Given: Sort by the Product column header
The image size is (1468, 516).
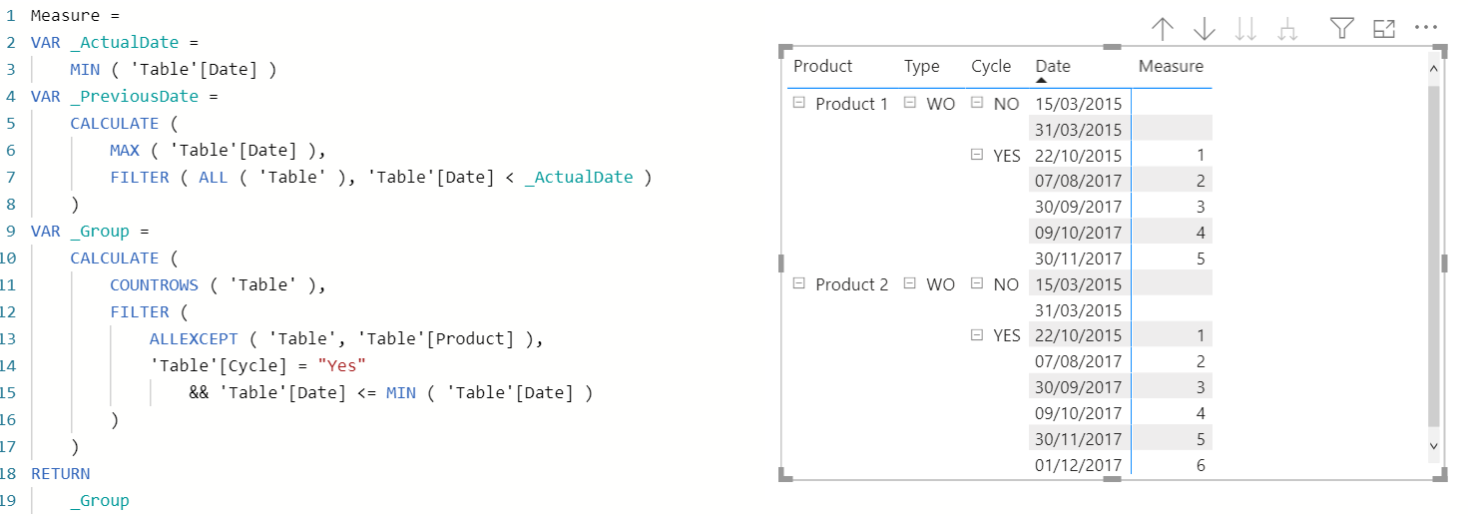Looking at the screenshot, I should click(822, 66).
